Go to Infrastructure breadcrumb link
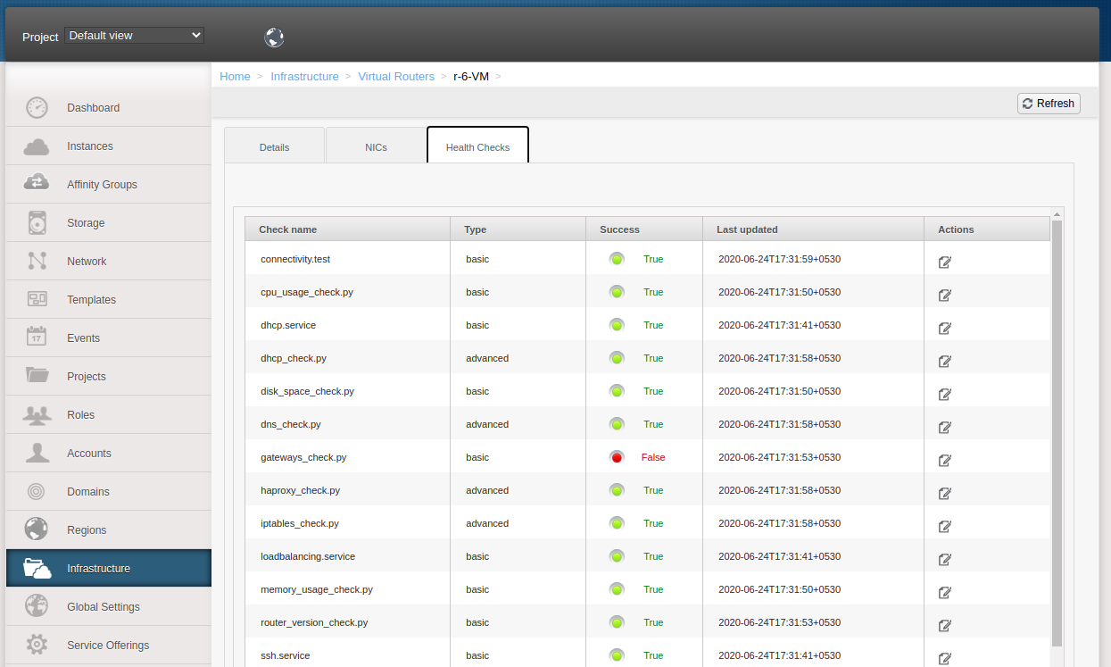This screenshot has width=1111, height=667. click(304, 77)
